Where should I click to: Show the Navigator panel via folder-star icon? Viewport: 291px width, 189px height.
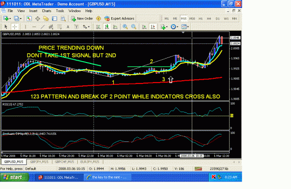[46, 18]
